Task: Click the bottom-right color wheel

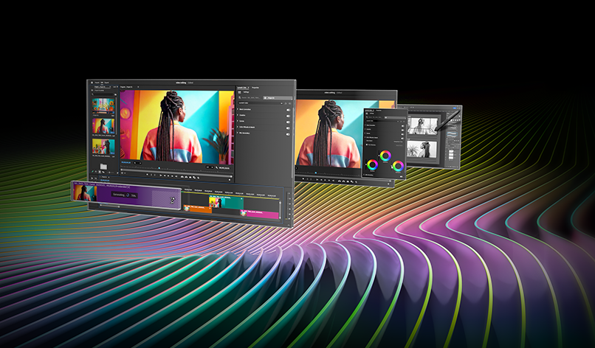Action: coord(398,166)
